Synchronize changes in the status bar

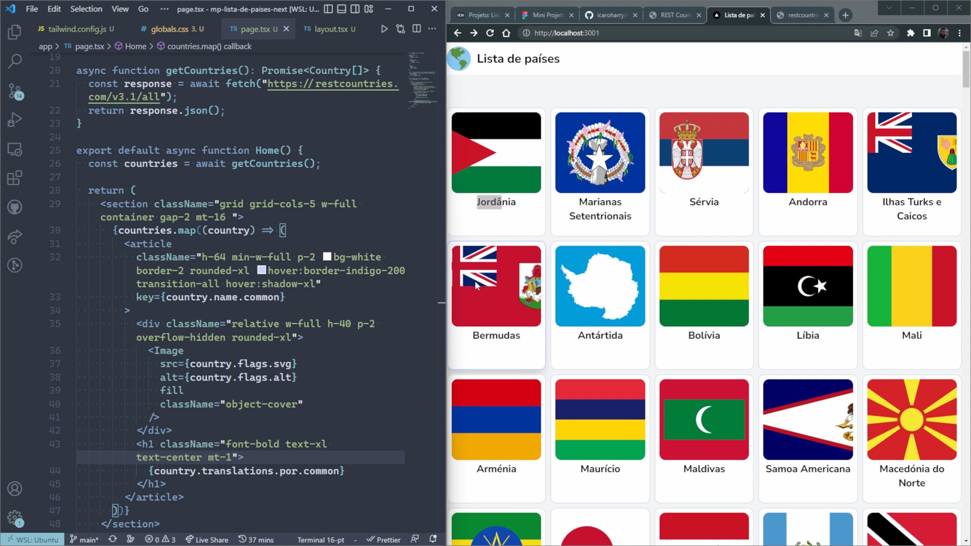(x=113, y=539)
